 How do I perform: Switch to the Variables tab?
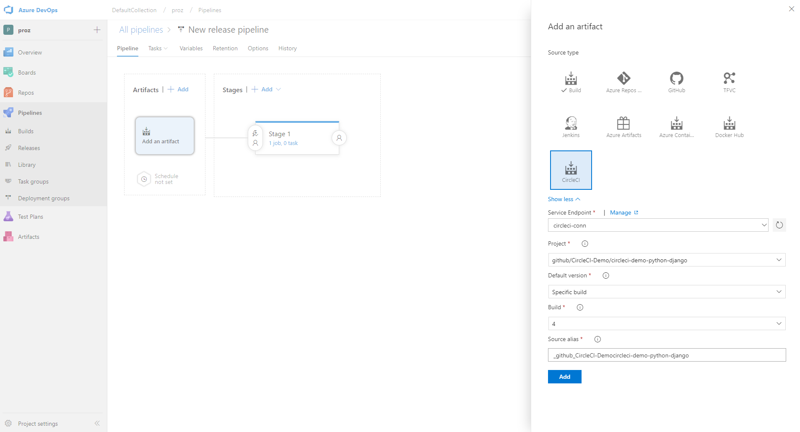191,48
